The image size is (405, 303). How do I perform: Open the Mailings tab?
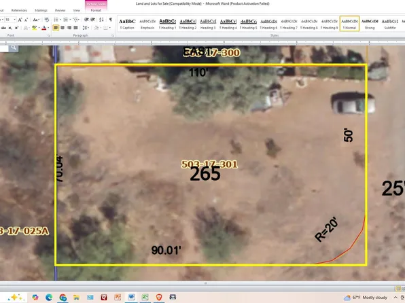(41, 10)
